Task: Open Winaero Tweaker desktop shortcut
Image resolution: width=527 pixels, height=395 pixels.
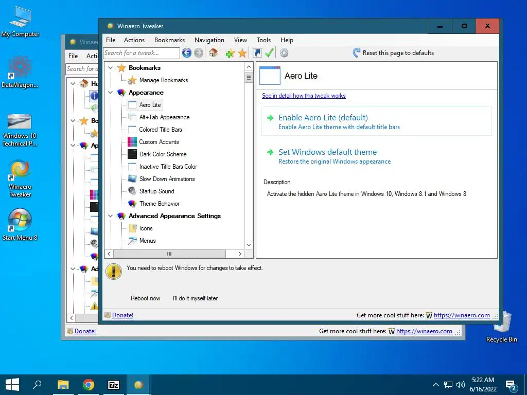Action: (x=20, y=178)
